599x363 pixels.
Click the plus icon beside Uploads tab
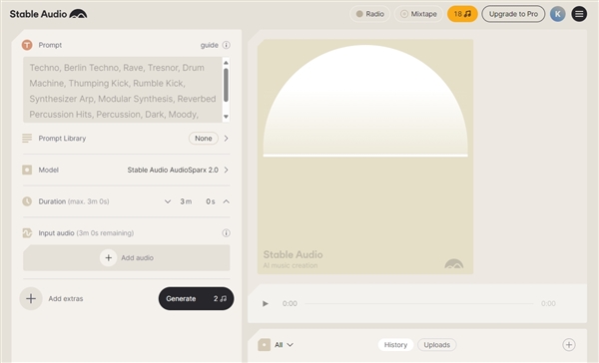tap(569, 345)
